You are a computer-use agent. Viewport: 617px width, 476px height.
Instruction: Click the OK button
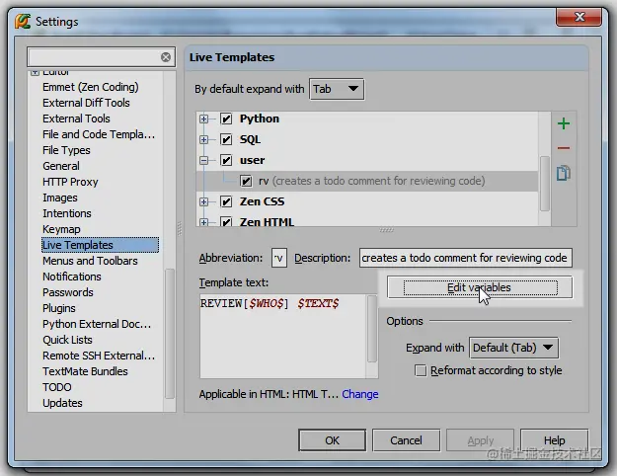click(332, 440)
